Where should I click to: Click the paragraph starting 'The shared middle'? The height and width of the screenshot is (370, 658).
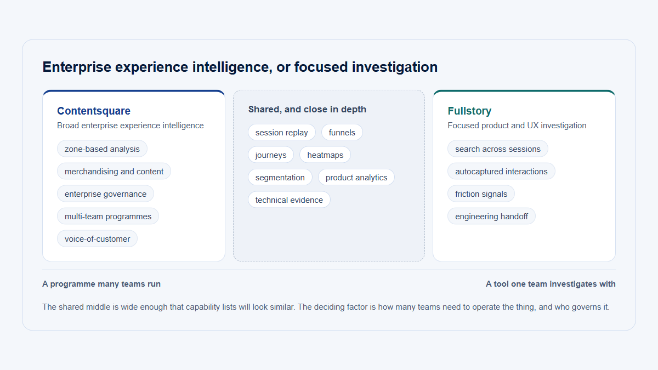pyautogui.click(x=326, y=307)
